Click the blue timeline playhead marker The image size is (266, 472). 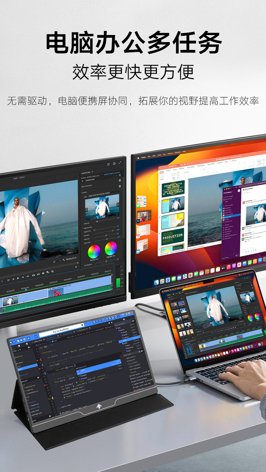[26, 289]
